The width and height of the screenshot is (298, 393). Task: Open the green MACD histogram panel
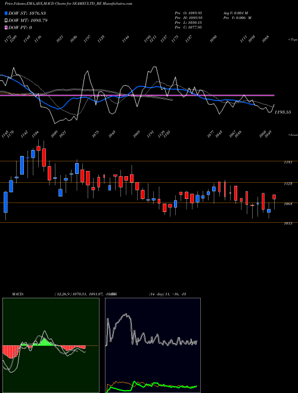tap(51, 345)
